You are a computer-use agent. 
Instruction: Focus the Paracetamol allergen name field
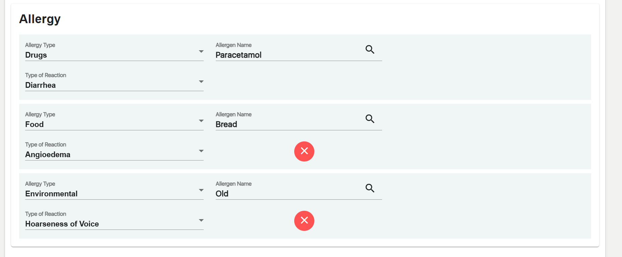tap(289, 55)
